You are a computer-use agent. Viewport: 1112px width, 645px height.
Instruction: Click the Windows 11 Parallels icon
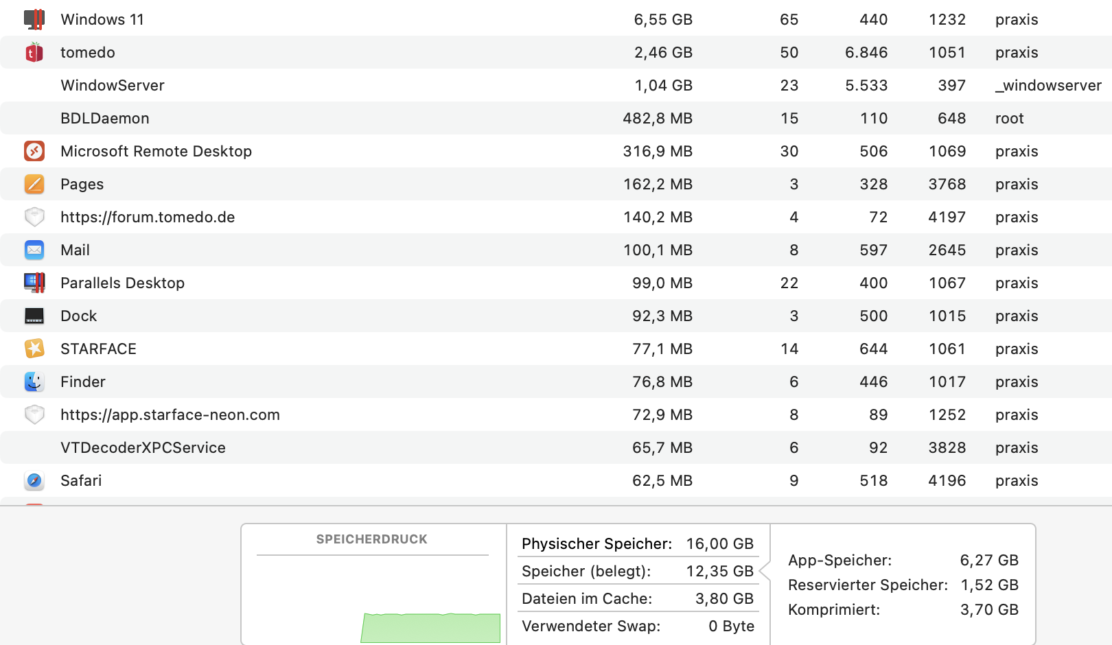pos(34,19)
